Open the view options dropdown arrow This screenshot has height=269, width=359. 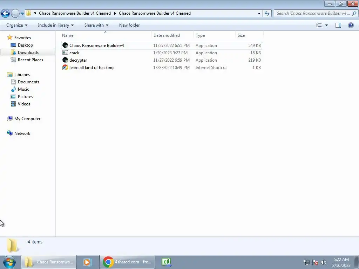point(326,25)
